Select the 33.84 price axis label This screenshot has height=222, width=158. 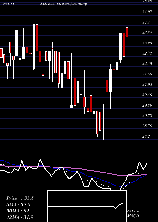pos(147,33)
